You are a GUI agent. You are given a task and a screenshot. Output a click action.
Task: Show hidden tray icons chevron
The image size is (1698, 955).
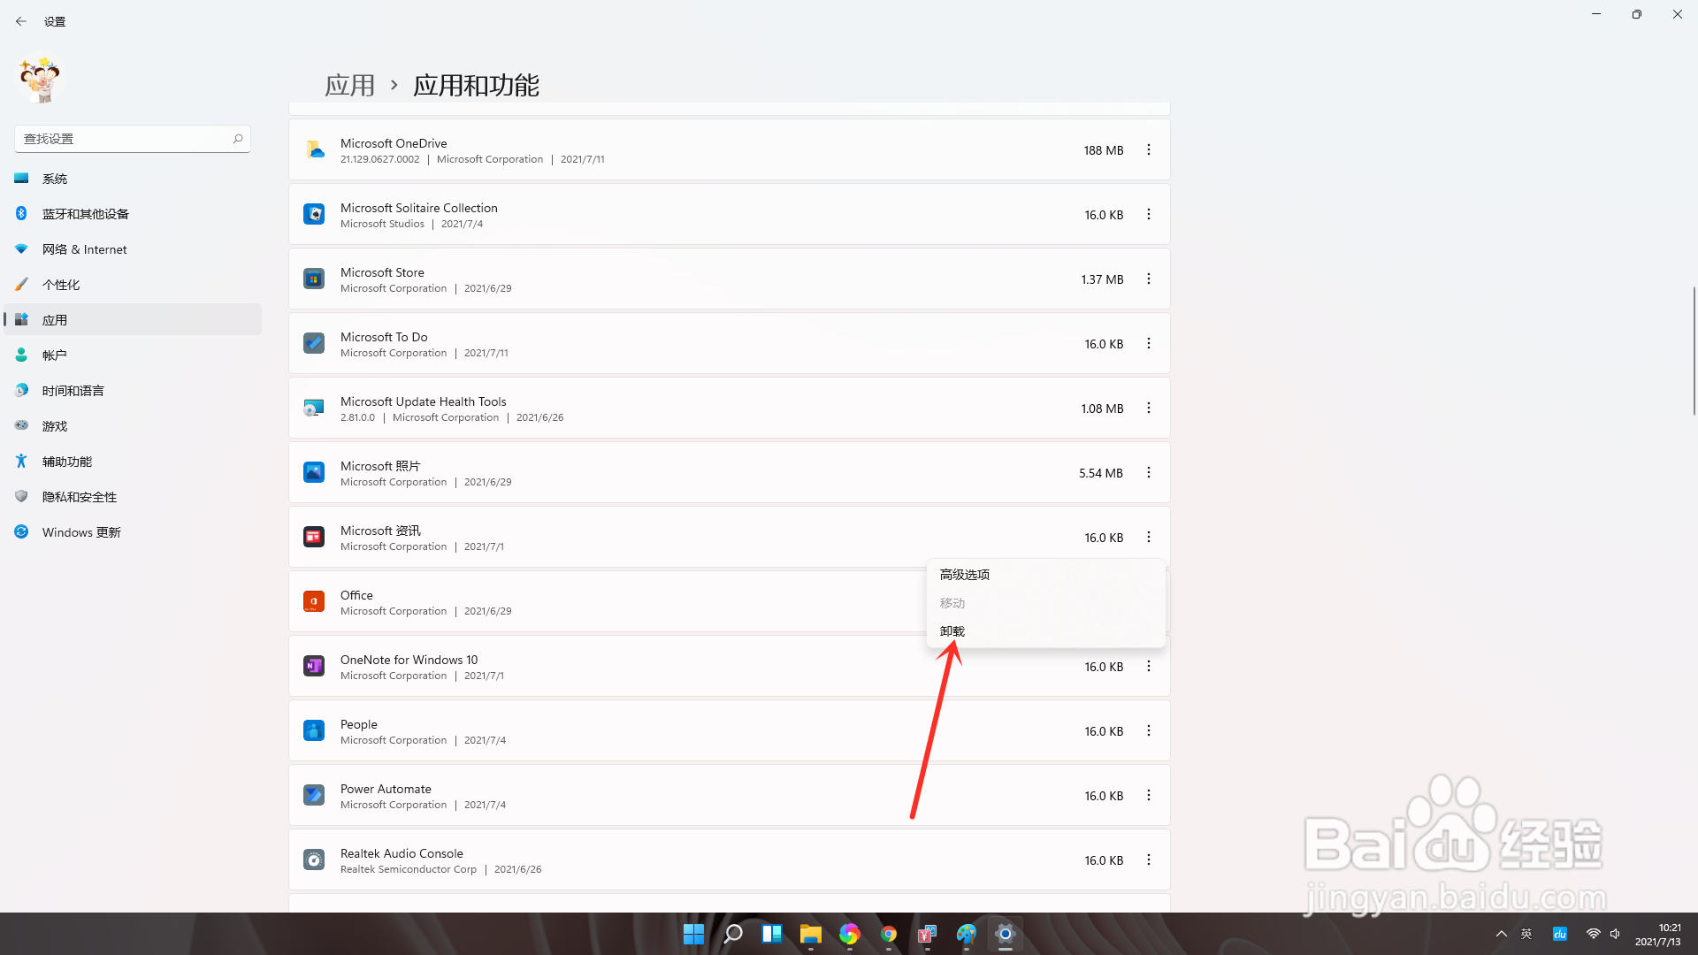pos(1501,934)
